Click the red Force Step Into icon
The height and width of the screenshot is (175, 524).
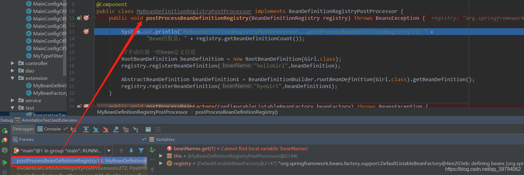[106, 129]
